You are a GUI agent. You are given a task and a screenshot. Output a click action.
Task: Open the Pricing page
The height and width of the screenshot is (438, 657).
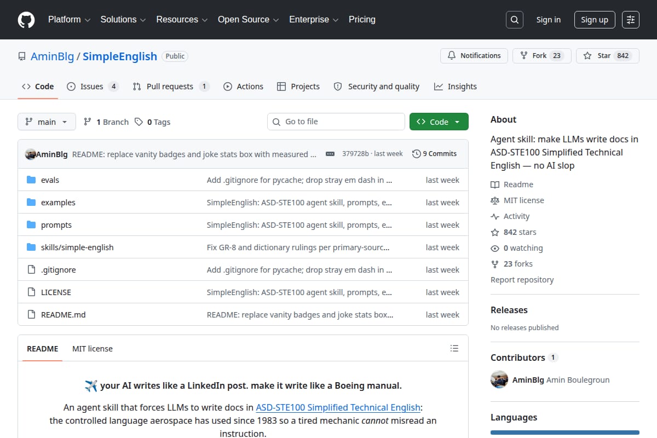362,19
